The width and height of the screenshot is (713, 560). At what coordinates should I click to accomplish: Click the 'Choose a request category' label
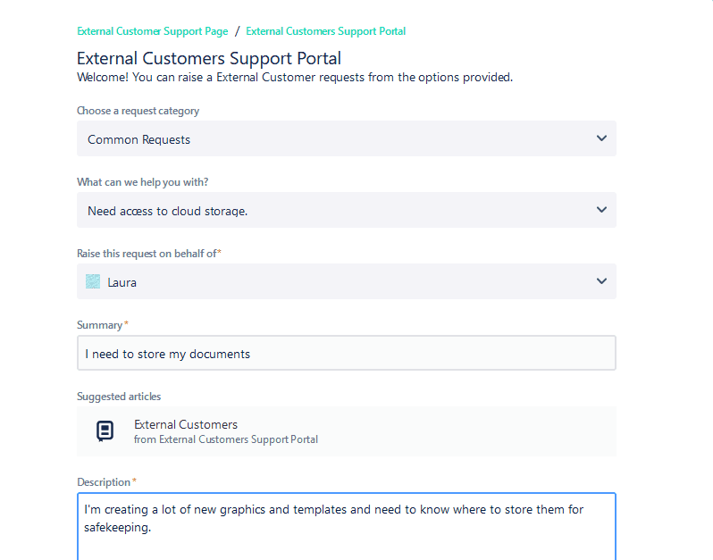point(138,111)
